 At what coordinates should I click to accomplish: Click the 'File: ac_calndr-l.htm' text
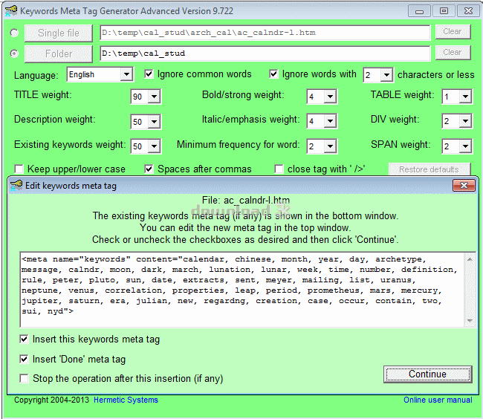coord(246,201)
